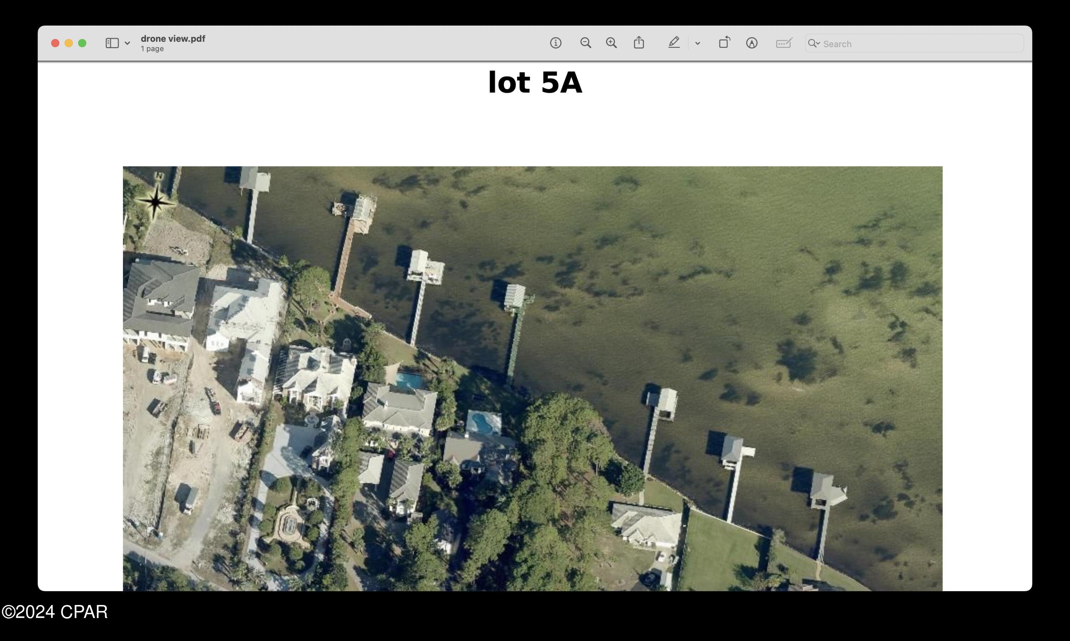Select the Highlight pen tool

(x=674, y=42)
